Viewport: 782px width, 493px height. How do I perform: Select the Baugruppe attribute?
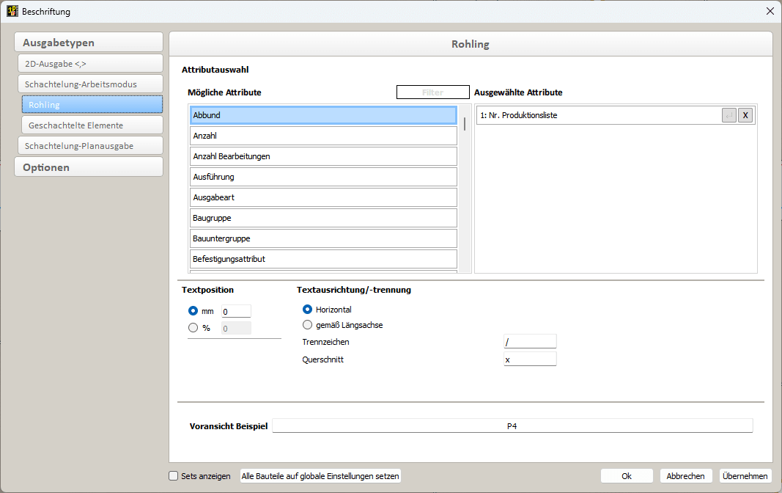pos(323,218)
